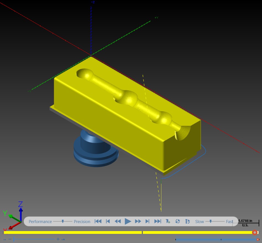Adjust the Performance–Precision slider handle
This screenshot has width=262, height=243.
[63, 221]
